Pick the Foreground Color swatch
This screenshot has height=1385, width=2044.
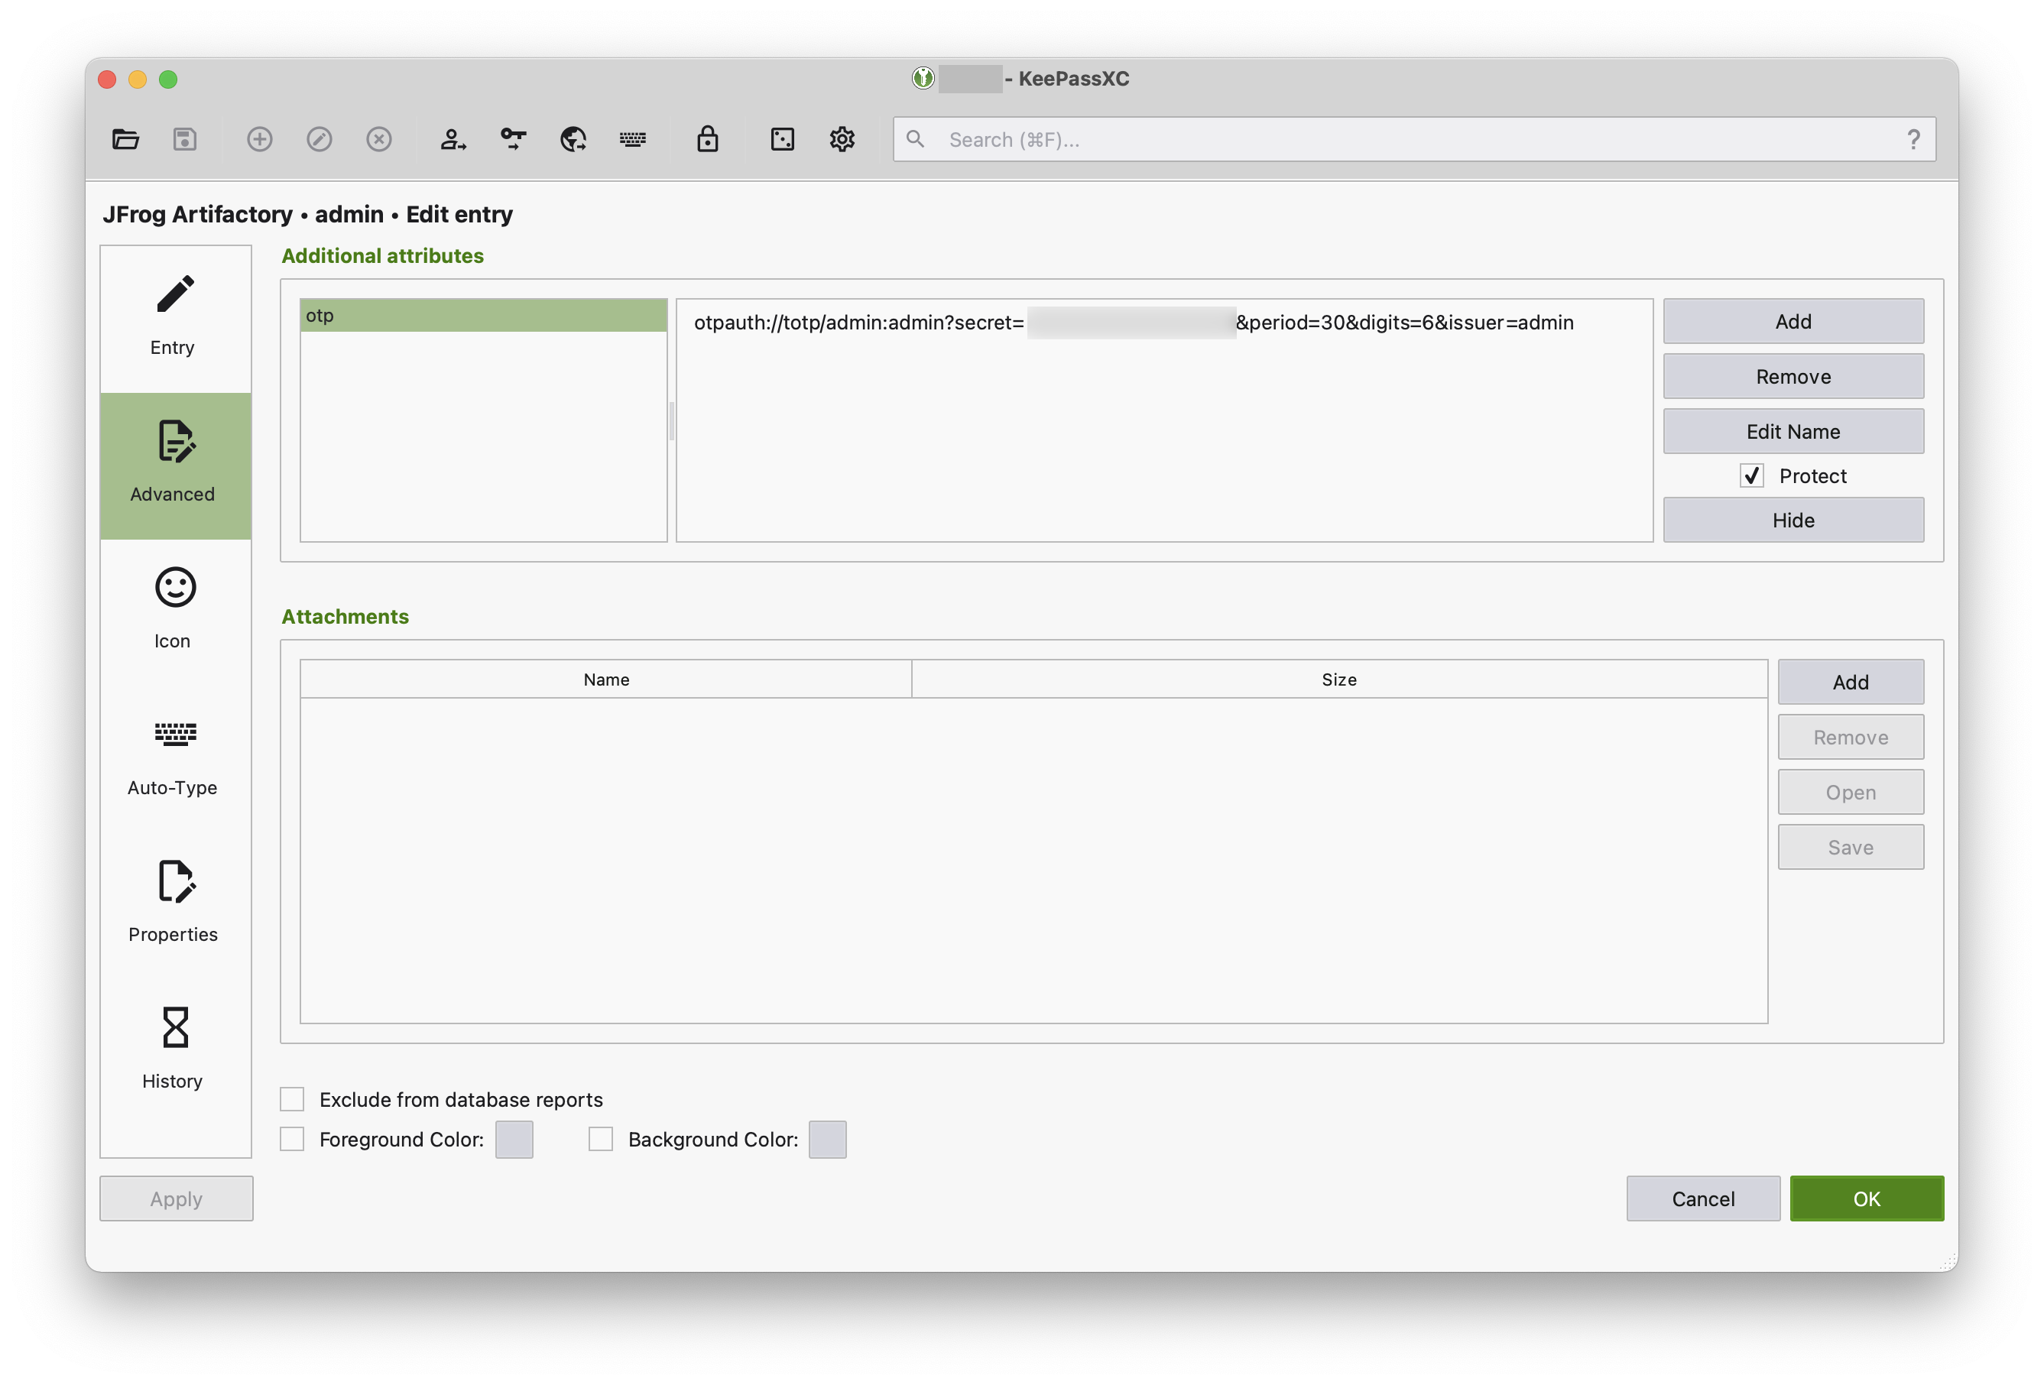[514, 1139]
